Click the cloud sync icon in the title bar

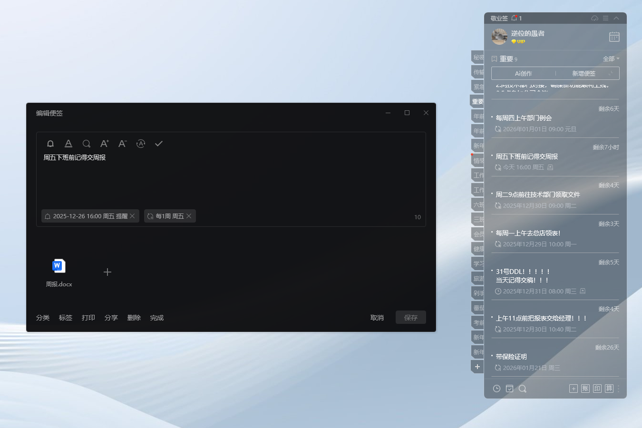coord(594,18)
